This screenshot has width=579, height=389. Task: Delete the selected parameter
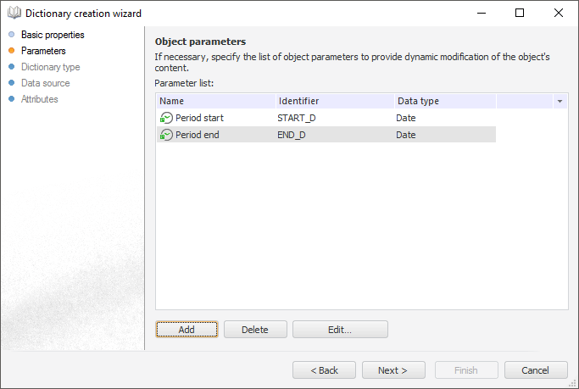(255, 330)
